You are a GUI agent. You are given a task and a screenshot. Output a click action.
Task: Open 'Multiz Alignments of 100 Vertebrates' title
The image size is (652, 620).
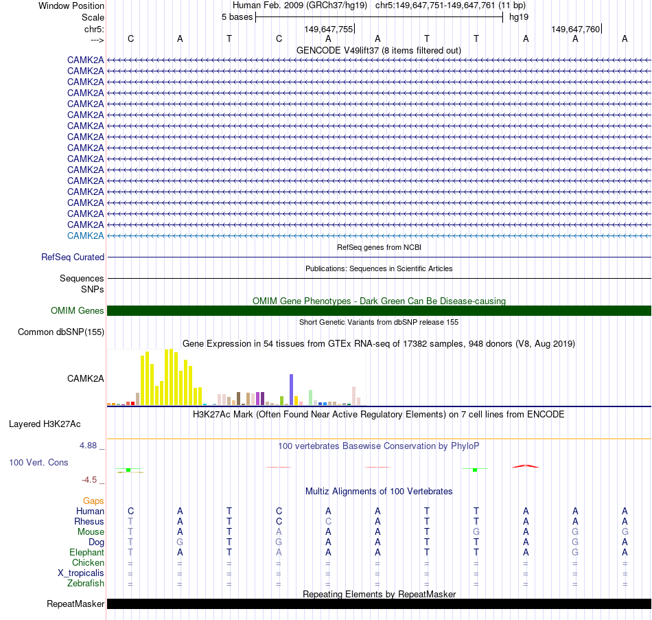pyautogui.click(x=379, y=492)
